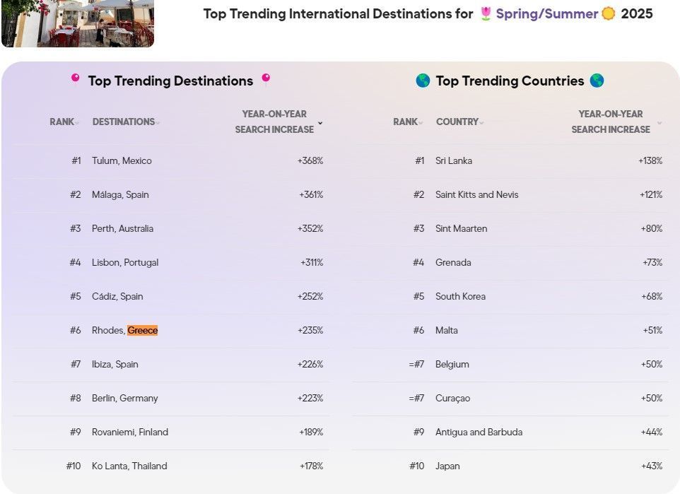Click the Ko Lanta, Thailand entry

click(129, 466)
